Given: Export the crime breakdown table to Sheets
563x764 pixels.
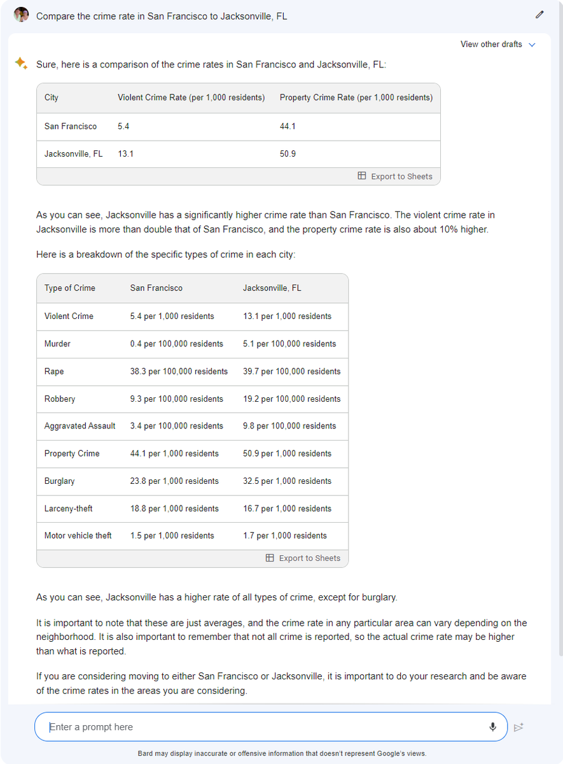Looking at the screenshot, I should pyautogui.click(x=303, y=558).
